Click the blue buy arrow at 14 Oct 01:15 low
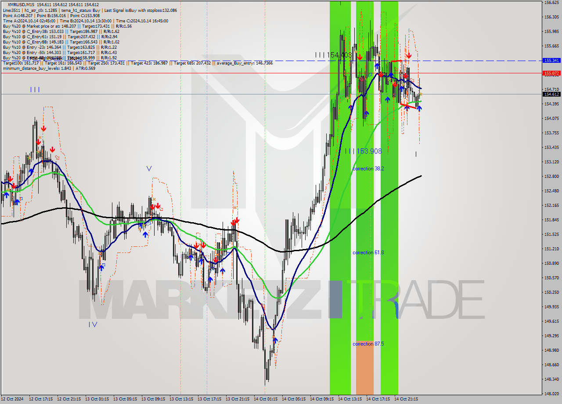Image resolution: width=562 pixels, height=404 pixels. pyautogui.click(x=275, y=341)
